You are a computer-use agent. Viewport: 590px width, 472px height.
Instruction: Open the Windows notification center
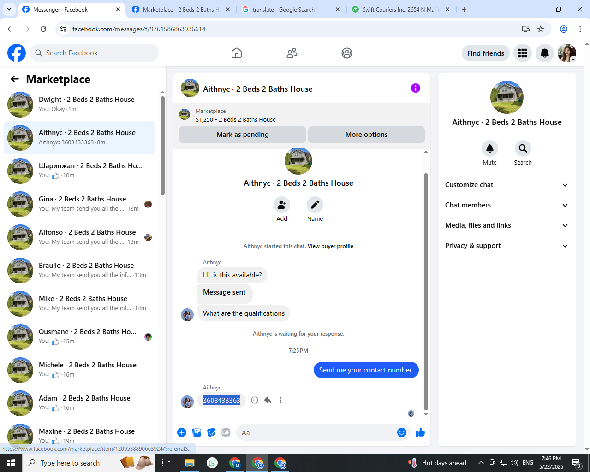(576, 463)
